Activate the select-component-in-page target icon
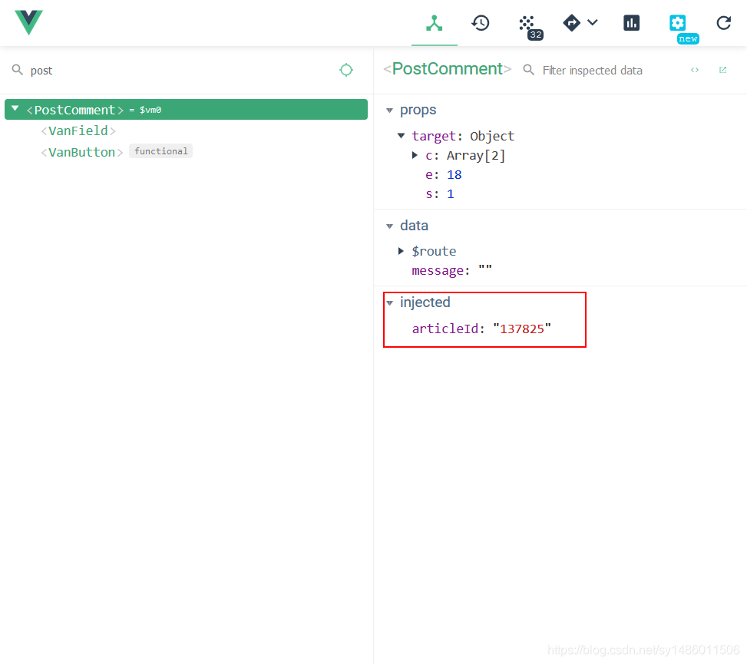This screenshot has width=747, height=664. pos(346,70)
